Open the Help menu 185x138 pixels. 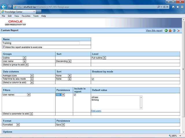pos(44,16)
